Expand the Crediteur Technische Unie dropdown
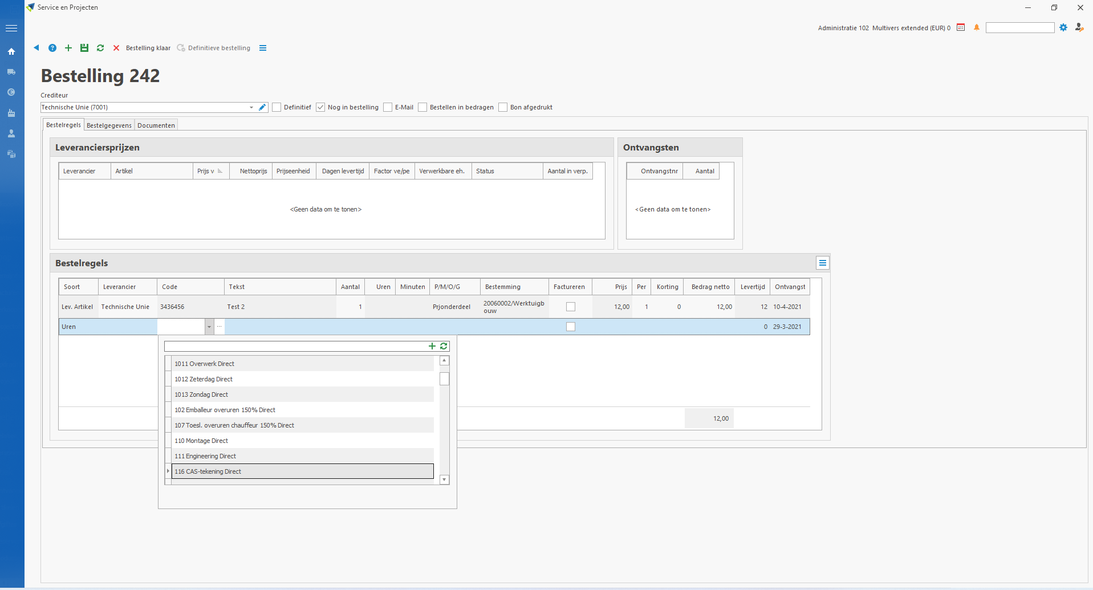Image resolution: width=1093 pixels, height=590 pixels. [251, 107]
